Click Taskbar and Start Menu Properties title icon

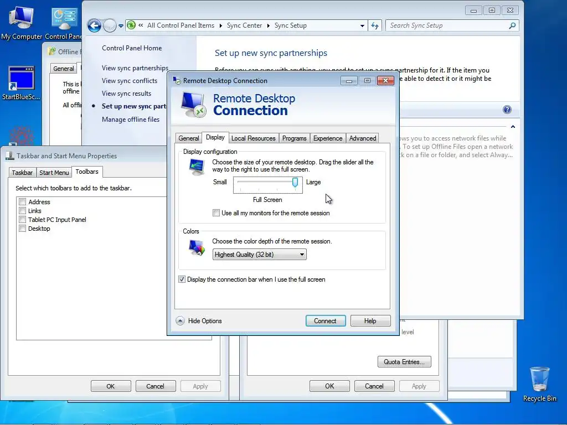[10, 156]
